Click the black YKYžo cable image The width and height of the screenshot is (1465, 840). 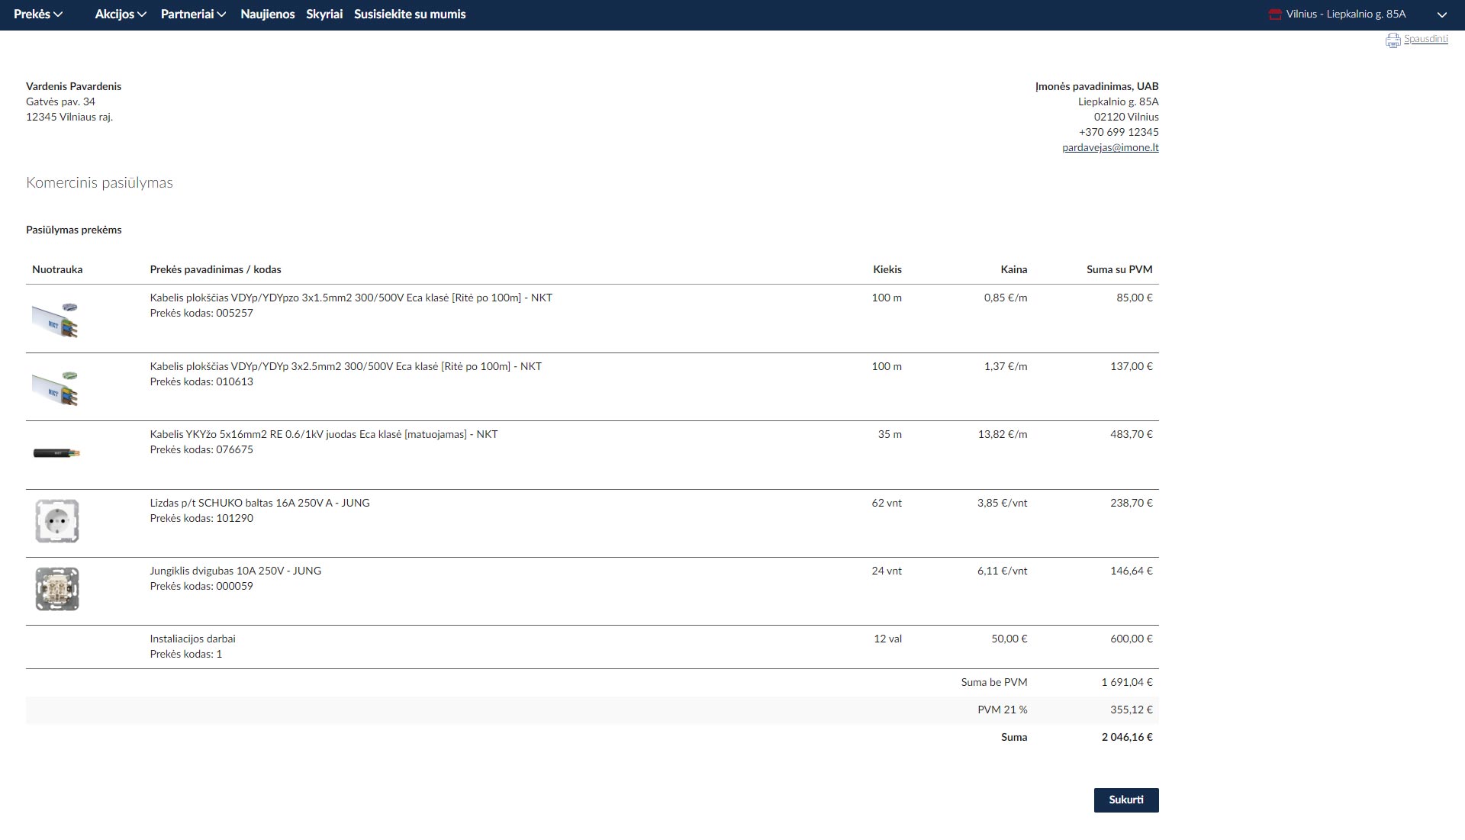[x=56, y=453]
